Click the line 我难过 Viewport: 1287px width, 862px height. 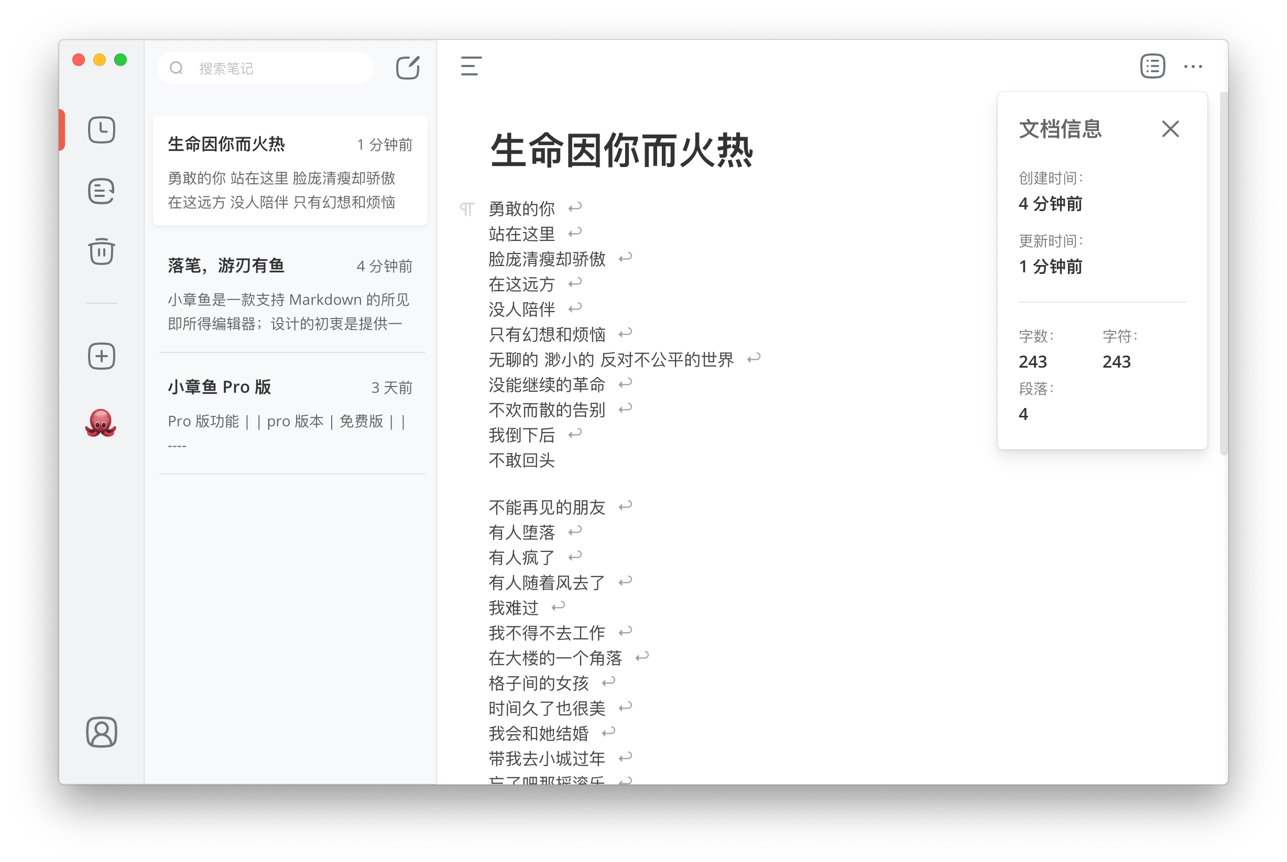click(x=513, y=607)
